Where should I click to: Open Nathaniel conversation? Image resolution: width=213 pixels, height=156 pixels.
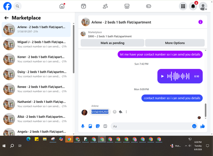tap(36, 104)
